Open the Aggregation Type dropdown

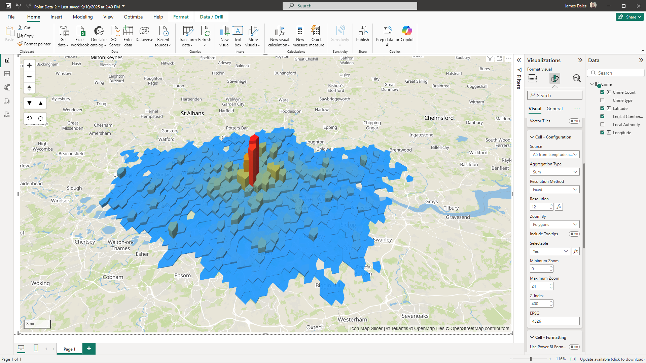554,172
